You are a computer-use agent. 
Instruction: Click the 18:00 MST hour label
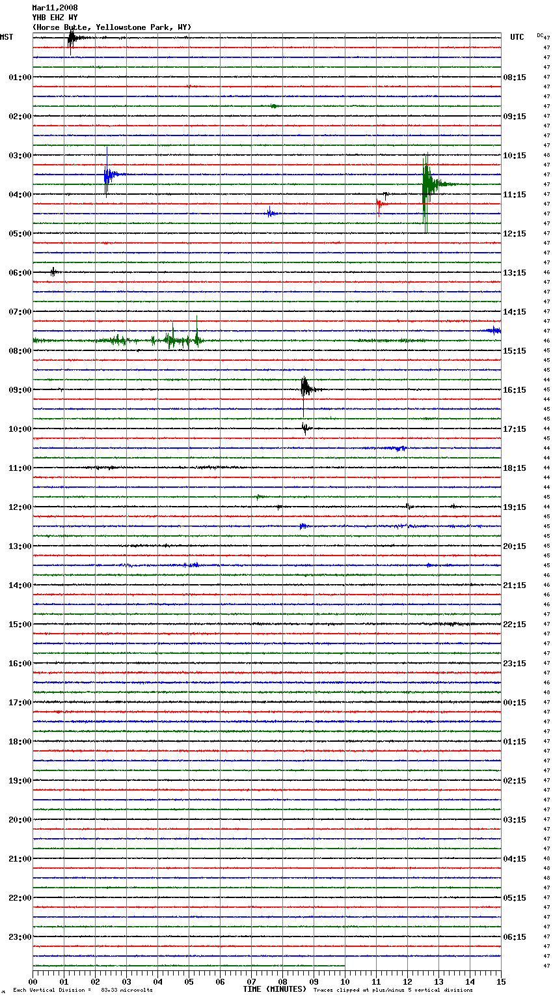[x=20, y=742]
